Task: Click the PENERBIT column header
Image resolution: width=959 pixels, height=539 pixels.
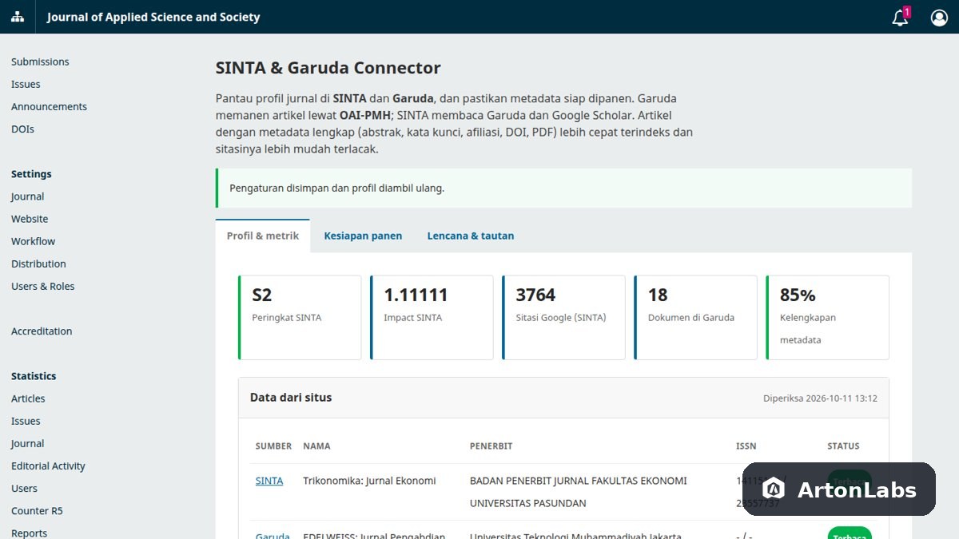Action: (x=491, y=446)
